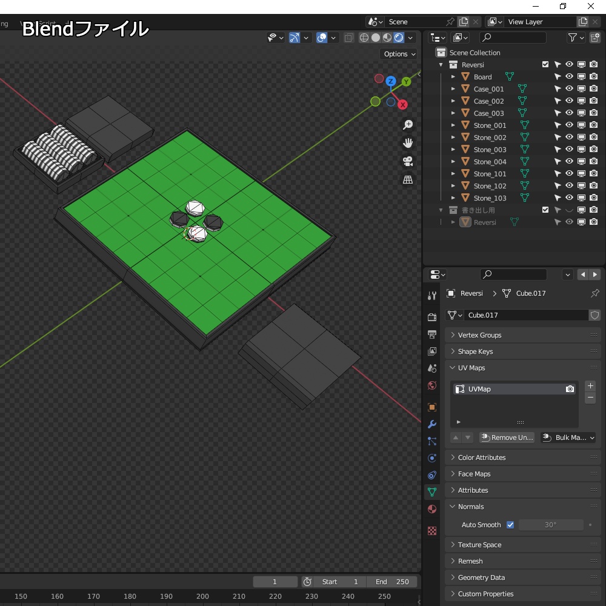
Task: Open the Physics properties tab
Action: coord(431,458)
